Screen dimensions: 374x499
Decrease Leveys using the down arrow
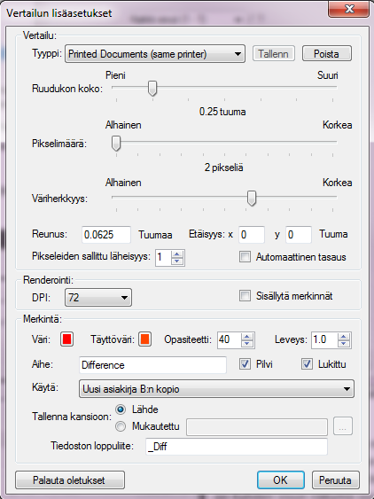pyautogui.click(x=343, y=343)
